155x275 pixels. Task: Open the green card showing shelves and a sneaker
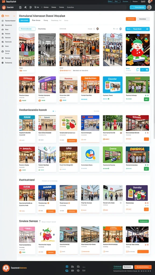[x=112, y=155]
